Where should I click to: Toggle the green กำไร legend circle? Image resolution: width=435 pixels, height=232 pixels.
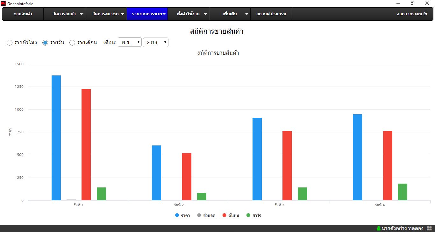(x=248, y=215)
